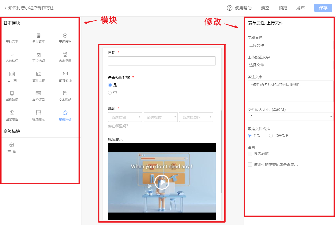This screenshot has width=336, height=225.
Task: Add a 多行文本 component
Action: (39, 38)
